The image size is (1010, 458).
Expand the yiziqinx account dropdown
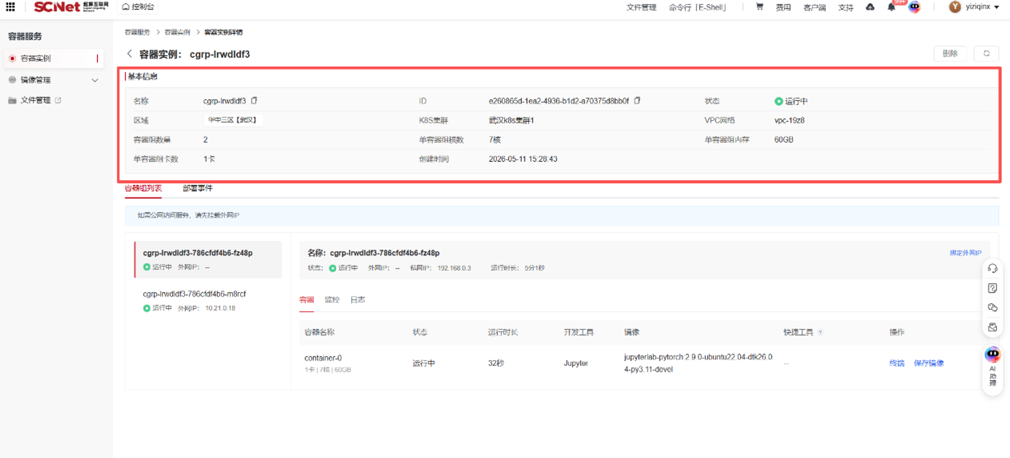click(983, 7)
